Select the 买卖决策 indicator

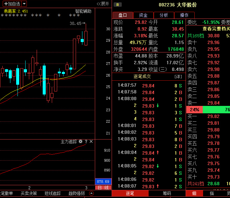pos(29,193)
